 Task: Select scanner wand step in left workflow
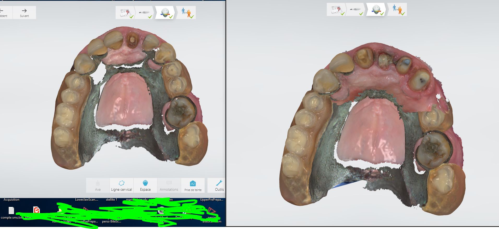pos(145,13)
